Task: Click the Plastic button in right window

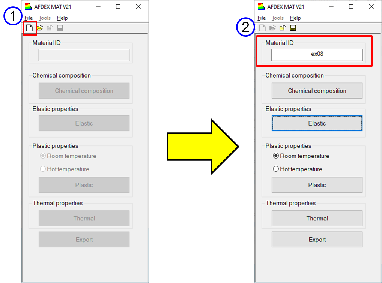Action: click(x=317, y=185)
